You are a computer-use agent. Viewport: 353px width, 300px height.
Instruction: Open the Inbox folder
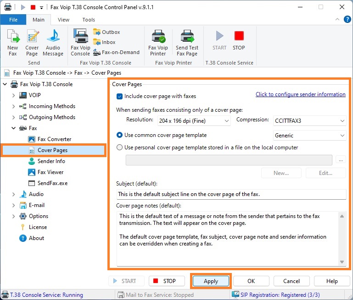104,42
